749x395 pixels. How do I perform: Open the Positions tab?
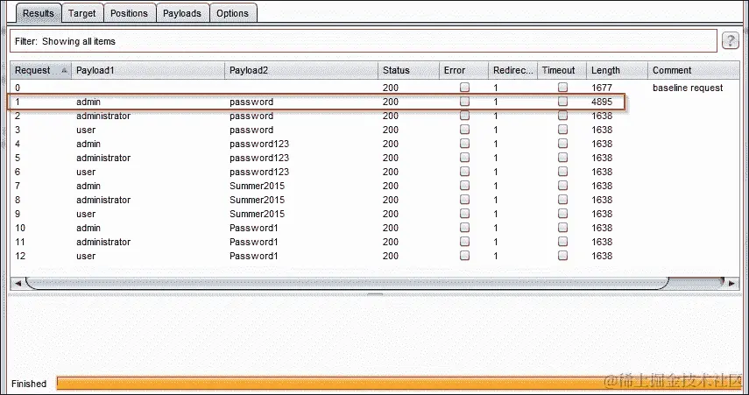[x=129, y=13]
